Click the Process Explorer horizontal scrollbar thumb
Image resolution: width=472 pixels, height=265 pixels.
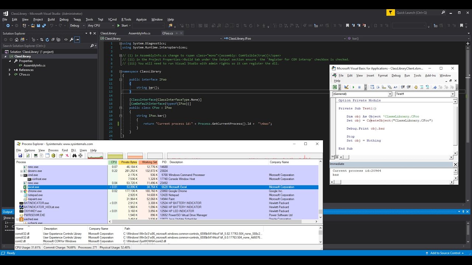tap(206, 222)
